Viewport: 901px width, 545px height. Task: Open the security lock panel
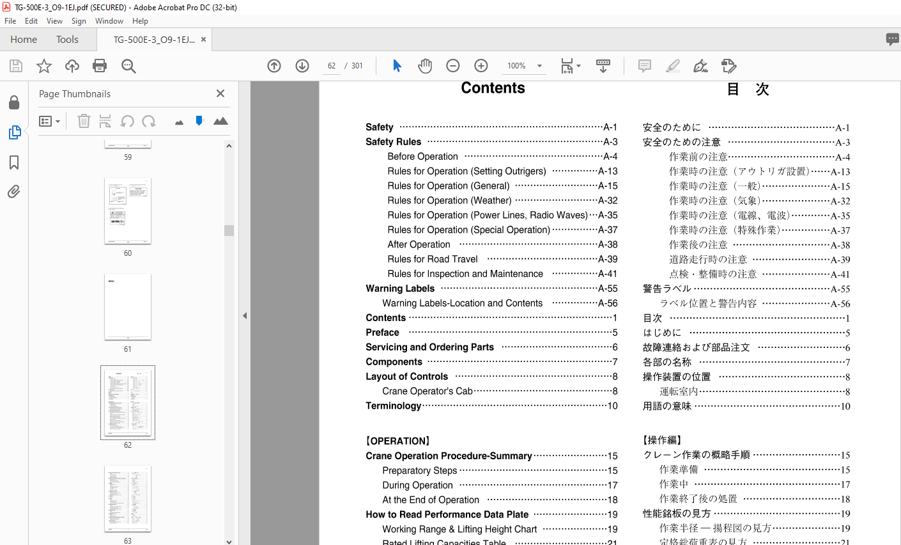[x=14, y=102]
